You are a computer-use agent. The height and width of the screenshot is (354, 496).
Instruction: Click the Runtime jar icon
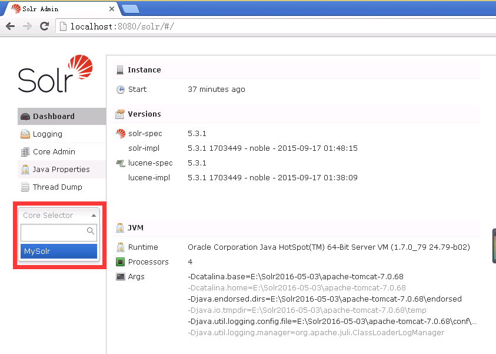(x=121, y=247)
